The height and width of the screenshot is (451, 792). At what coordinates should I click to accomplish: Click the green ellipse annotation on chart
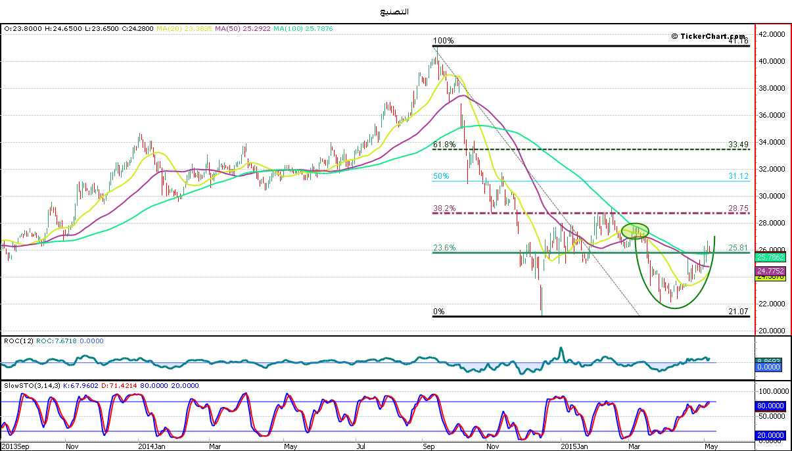(635, 231)
